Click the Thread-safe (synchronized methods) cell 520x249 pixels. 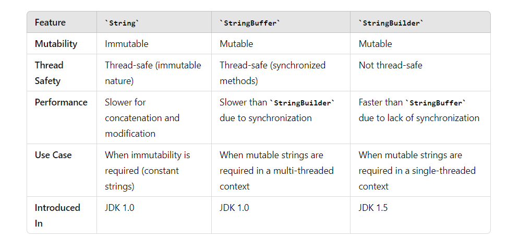pyautogui.click(x=272, y=73)
